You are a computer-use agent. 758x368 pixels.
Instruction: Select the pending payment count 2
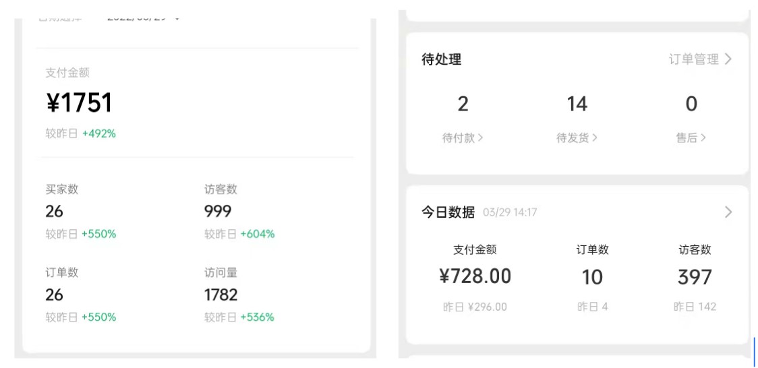coord(463,104)
